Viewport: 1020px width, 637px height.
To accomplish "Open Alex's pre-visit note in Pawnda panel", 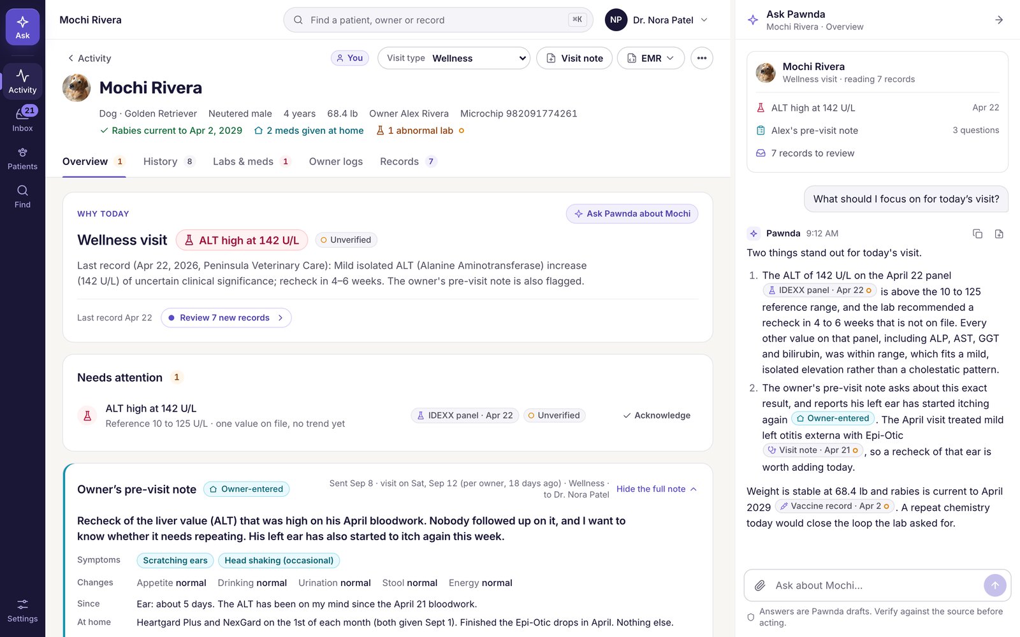I will tap(877, 131).
